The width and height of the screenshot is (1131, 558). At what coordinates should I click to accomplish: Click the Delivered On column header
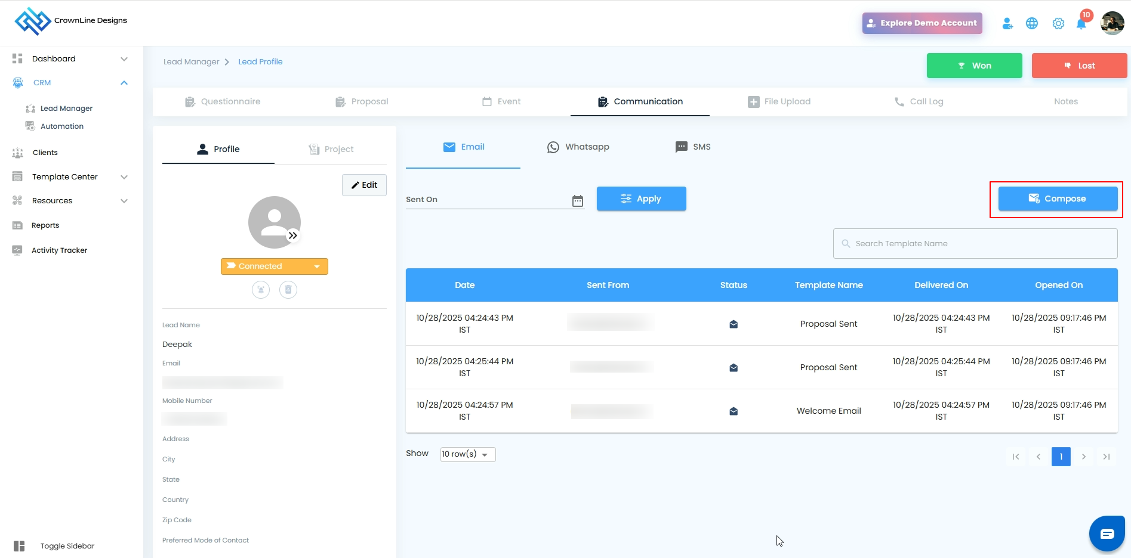click(941, 286)
